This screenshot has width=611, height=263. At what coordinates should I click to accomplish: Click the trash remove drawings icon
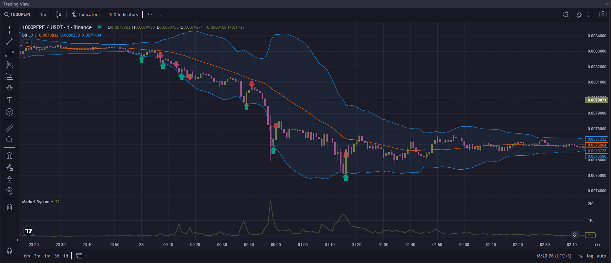(9, 207)
